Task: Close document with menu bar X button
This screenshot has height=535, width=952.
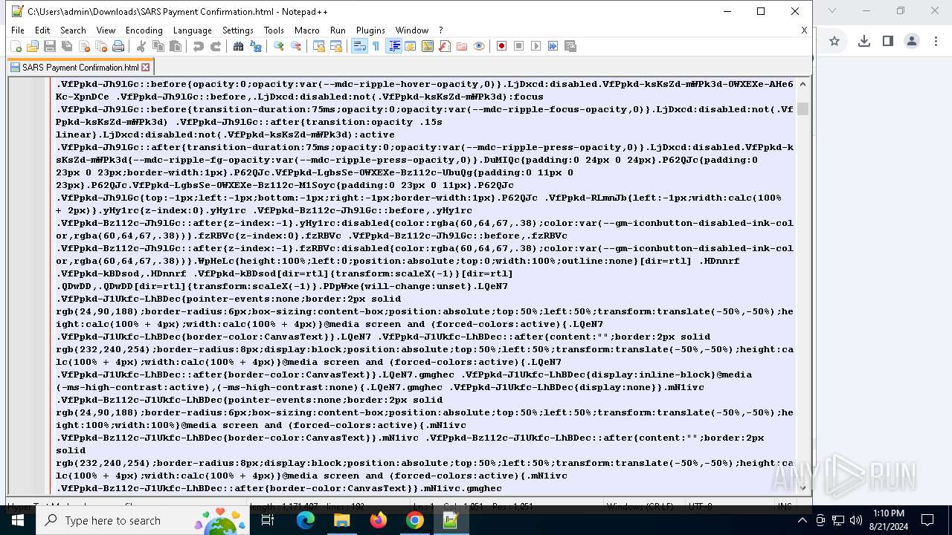Action: click(804, 30)
